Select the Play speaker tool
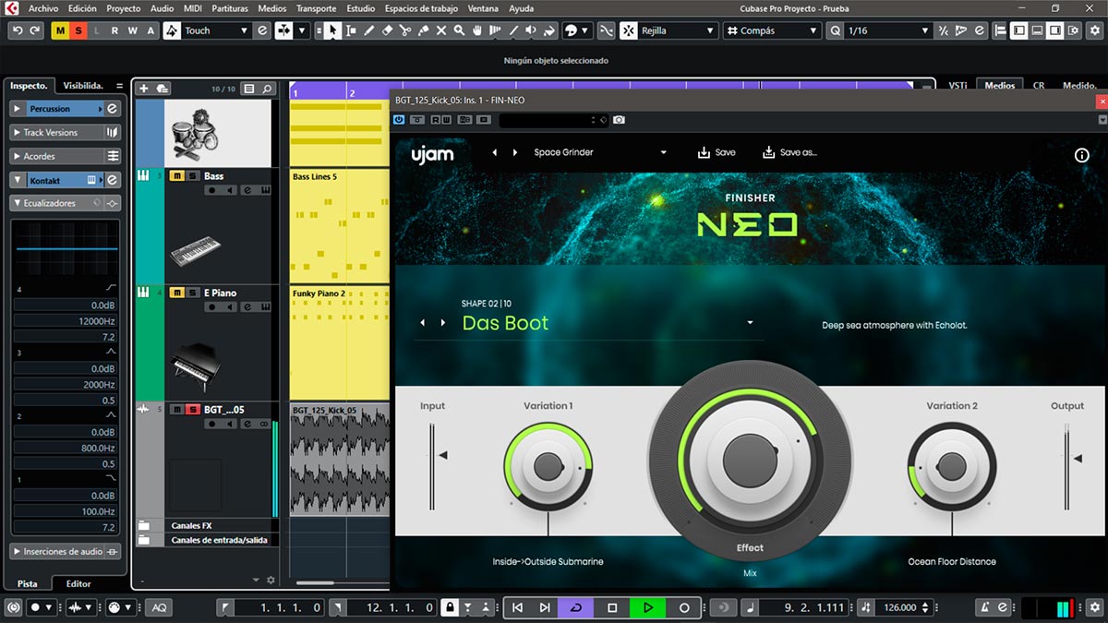This screenshot has width=1108, height=623. (x=531, y=30)
